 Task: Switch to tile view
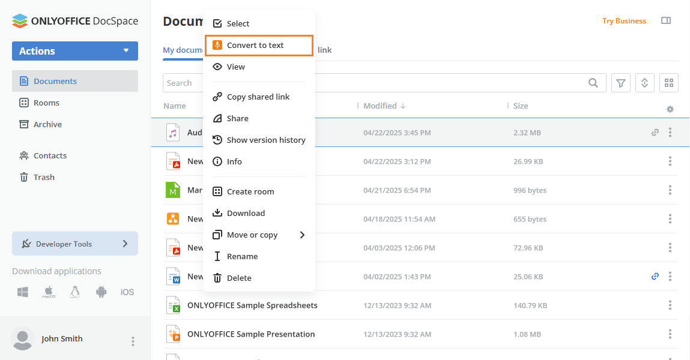coord(669,83)
